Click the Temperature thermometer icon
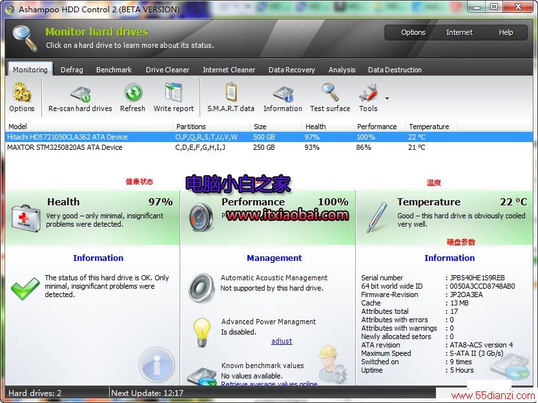538x403 pixels. coord(377,218)
